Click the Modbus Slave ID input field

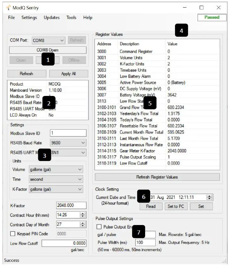tap(68, 133)
